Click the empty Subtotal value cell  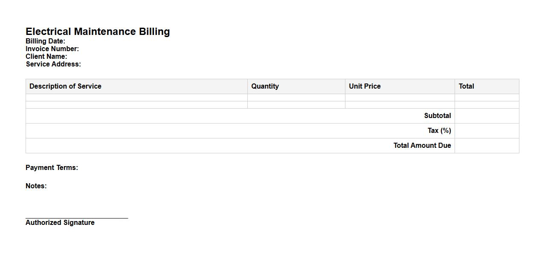point(487,116)
